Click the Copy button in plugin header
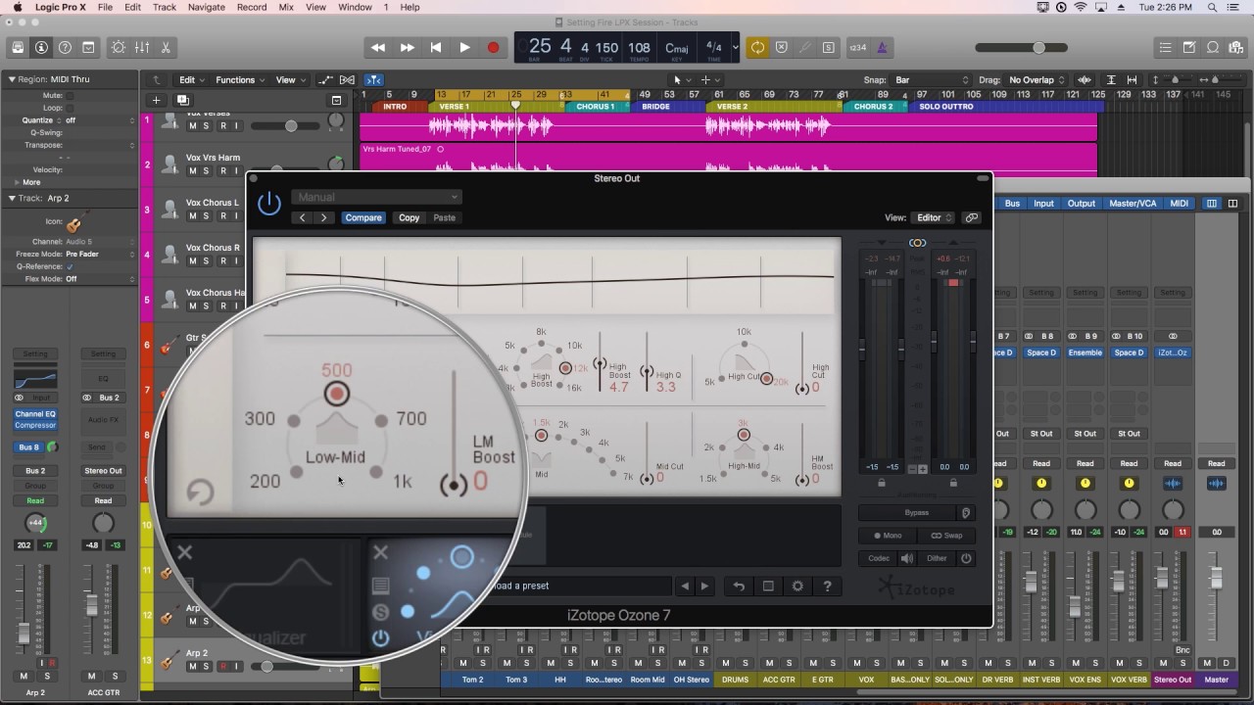Image resolution: width=1254 pixels, height=705 pixels. coord(410,217)
